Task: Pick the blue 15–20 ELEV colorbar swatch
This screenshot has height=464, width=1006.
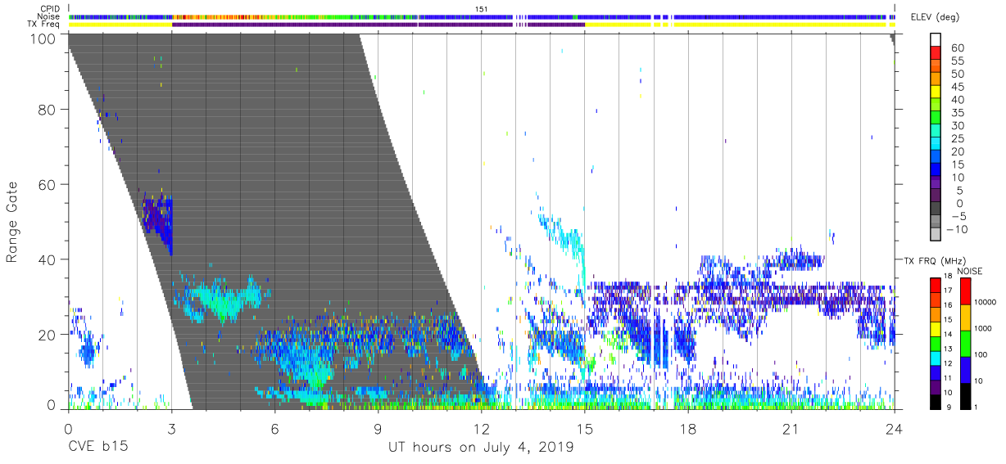Action: 936,158
